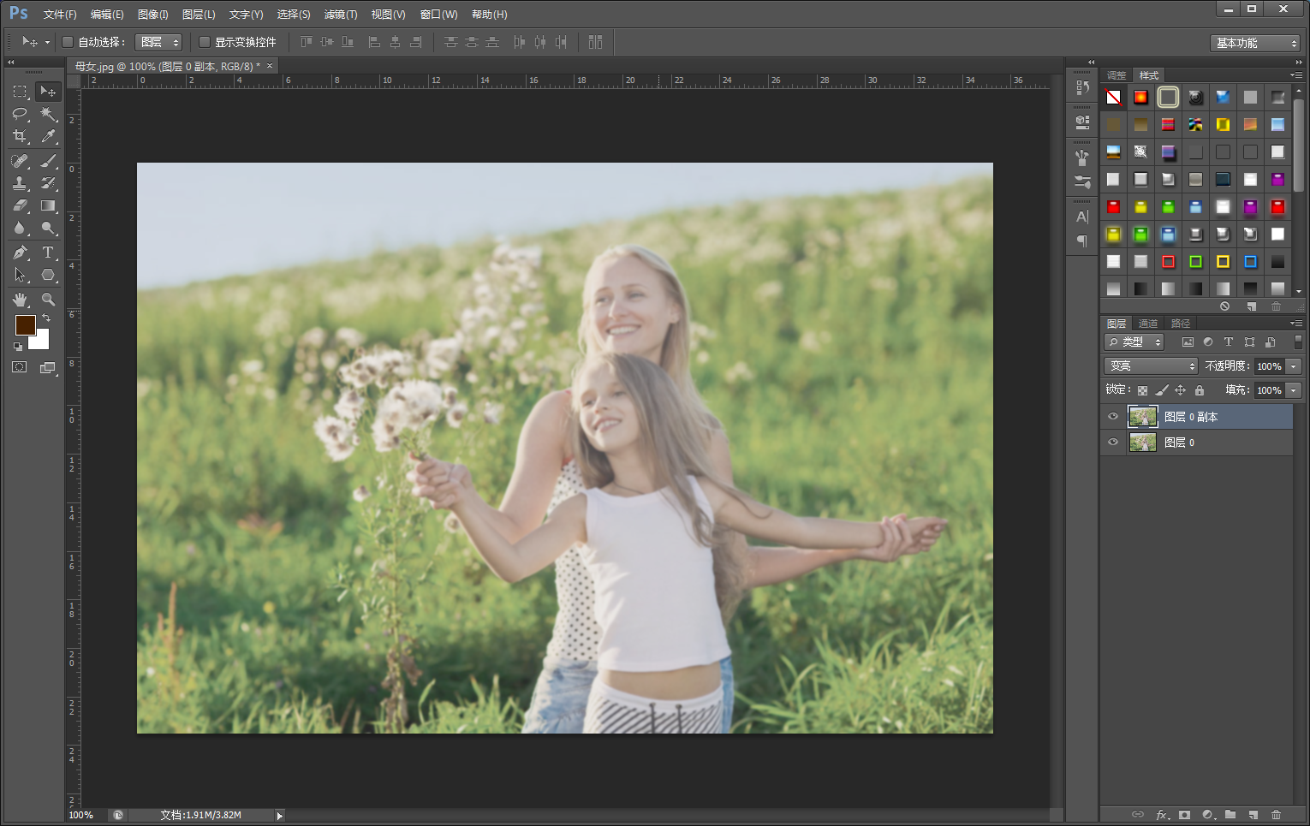The image size is (1310, 826).
Task: Open the 基本功能 workspace dropdown
Action: click(1256, 43)
